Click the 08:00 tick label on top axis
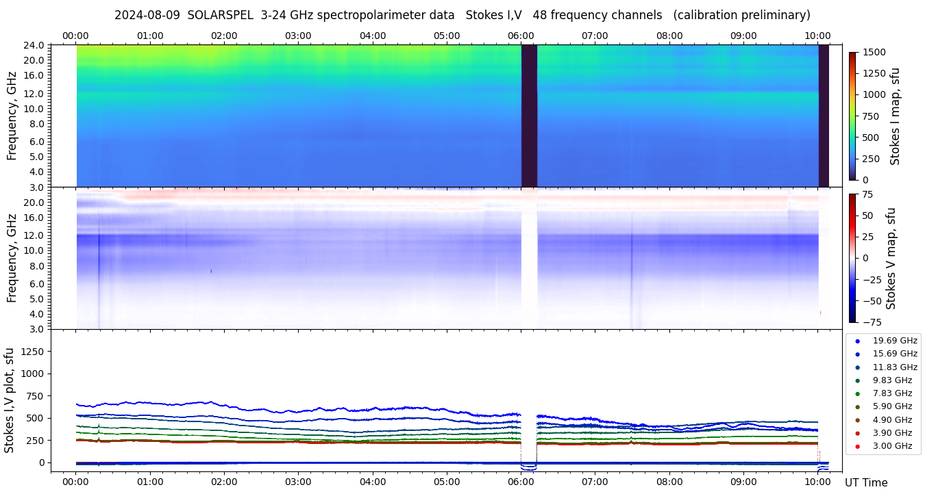 (669, 36)
